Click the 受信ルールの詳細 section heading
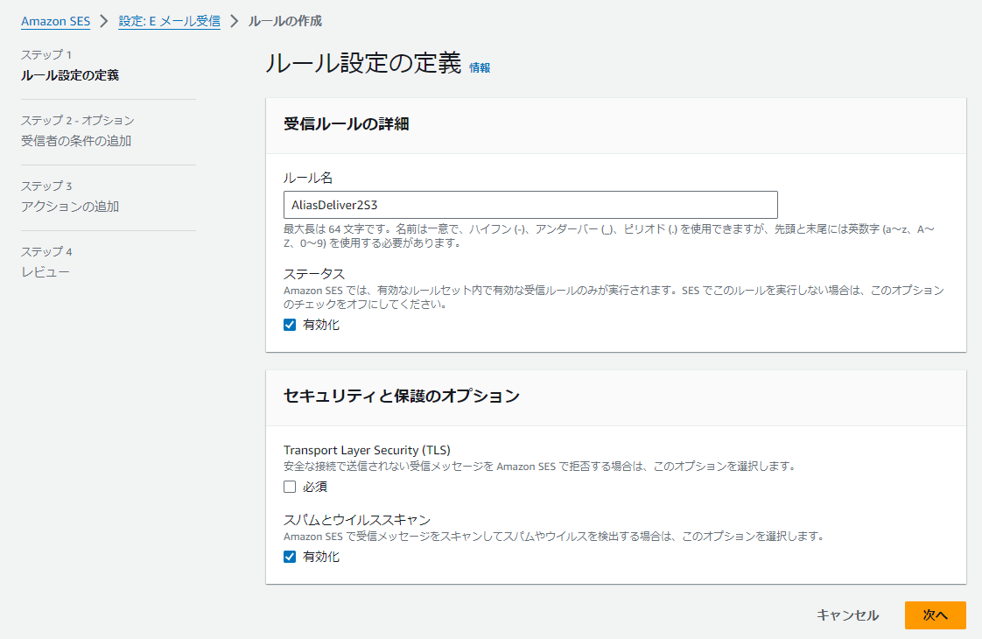982x639 pixels. coord(347,124)
